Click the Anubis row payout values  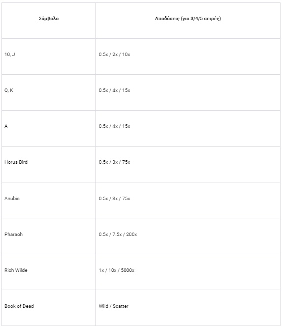114,198
